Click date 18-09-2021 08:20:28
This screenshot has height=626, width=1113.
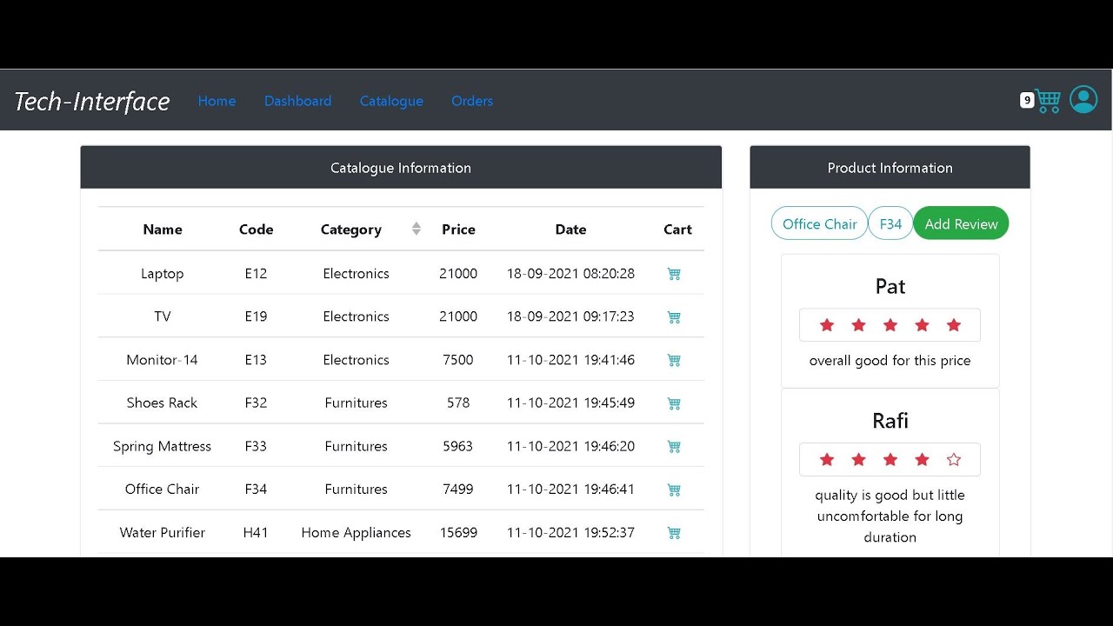click(x=570, y=273)
